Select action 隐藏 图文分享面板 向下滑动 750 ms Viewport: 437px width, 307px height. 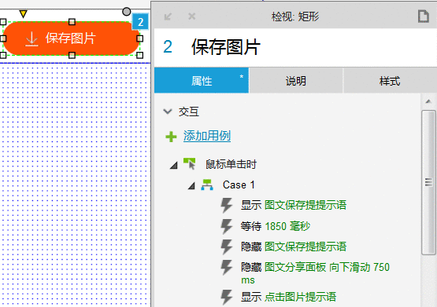click(x=315, y=273)
